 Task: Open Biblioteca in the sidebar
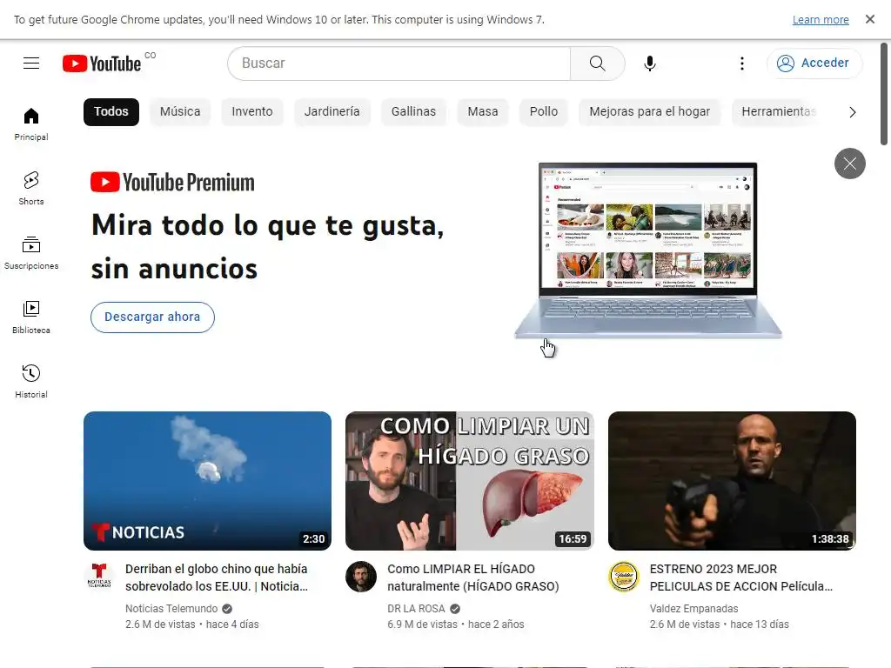tap(31, 317)
